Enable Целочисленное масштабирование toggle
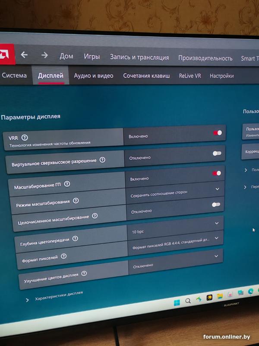 (x=216, y=205)
